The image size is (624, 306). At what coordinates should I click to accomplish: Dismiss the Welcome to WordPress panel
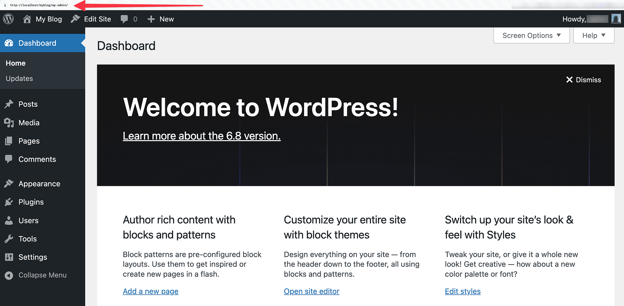583,80
